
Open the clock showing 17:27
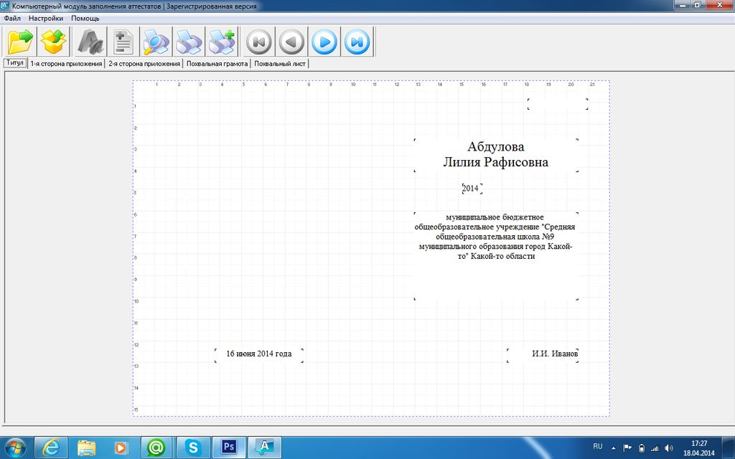[699, 448]
